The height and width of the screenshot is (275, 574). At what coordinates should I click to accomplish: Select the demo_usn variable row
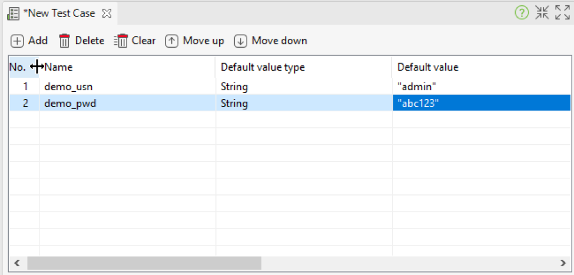(x=68, y=87)
